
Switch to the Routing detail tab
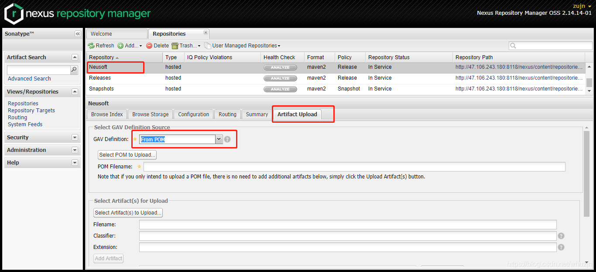[x=227, y=114]
